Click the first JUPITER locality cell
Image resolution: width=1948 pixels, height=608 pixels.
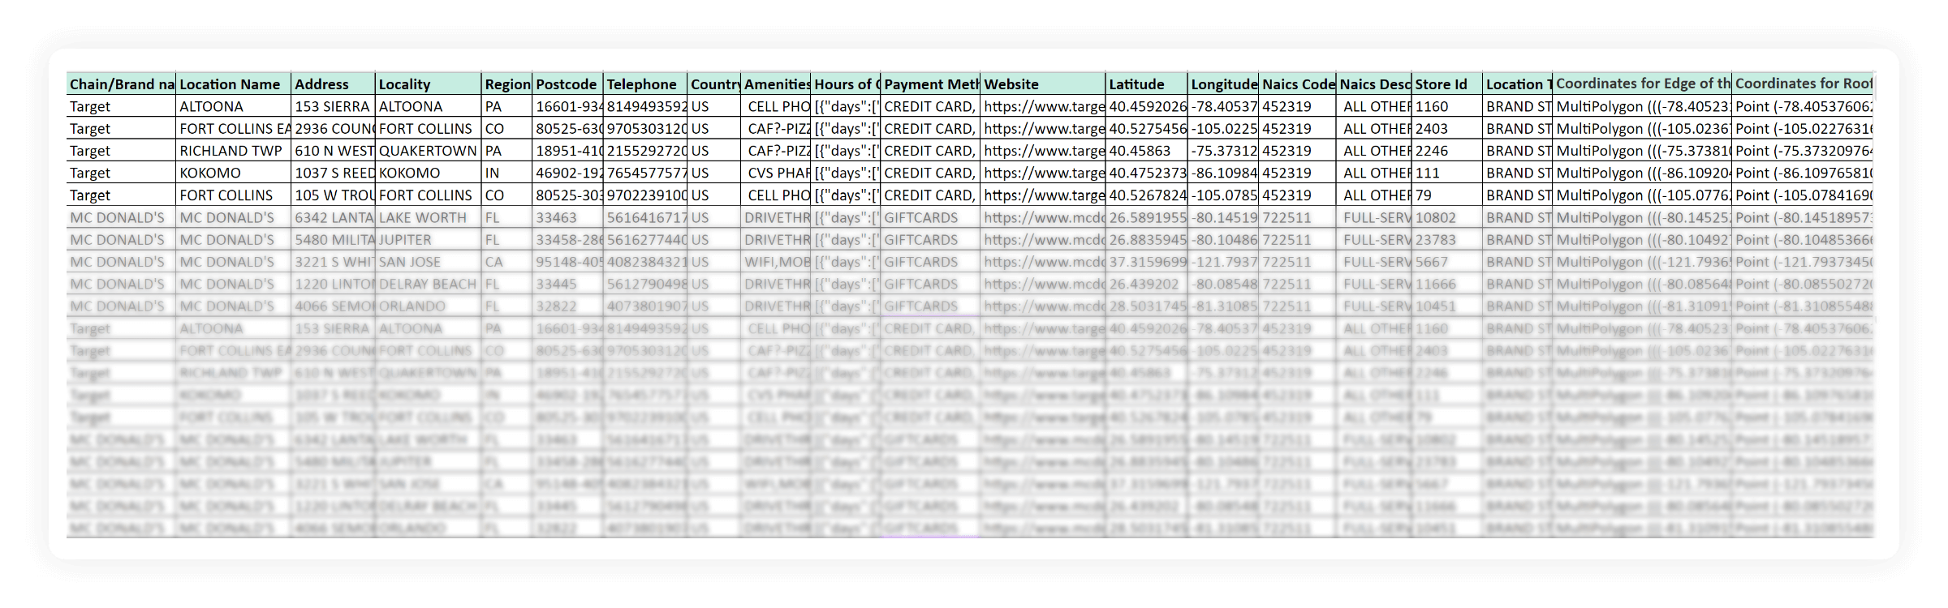405,240
